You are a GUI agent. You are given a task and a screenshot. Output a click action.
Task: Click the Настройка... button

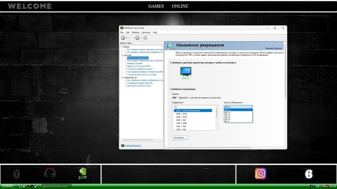(180, 138)
